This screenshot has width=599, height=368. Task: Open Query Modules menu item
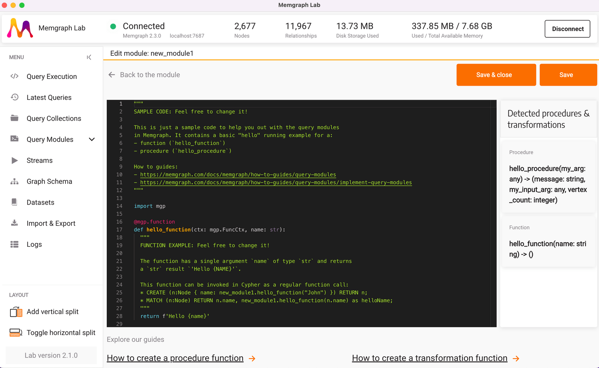click(x=50, y=139)
